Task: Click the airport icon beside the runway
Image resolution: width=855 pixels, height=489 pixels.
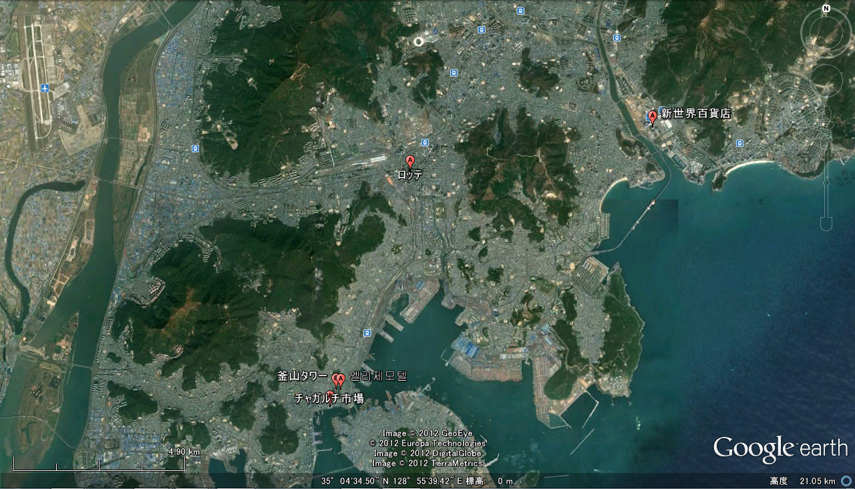Action: point(45,88)
